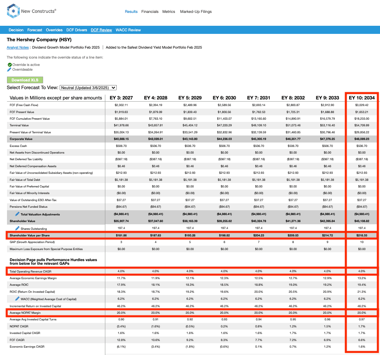The height and width of the screenshot is (355, 380).
Task: Click the $48,089.23 Corporate Value cell
Action: (x=362, y=139)
